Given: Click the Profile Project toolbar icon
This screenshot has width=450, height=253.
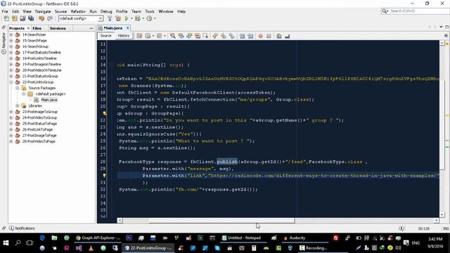Looking at the screenshot, I should click(x=149, y=18).
